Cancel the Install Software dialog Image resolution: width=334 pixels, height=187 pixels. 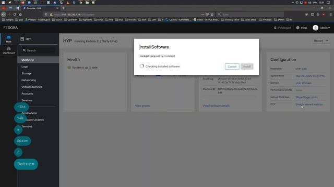point(232,66)
